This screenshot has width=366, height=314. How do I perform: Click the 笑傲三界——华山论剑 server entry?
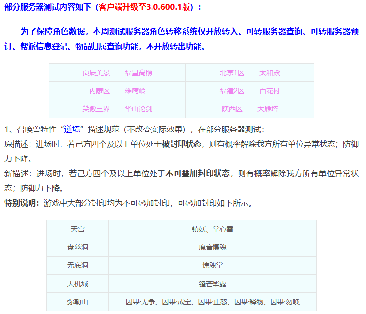[x=117, y=109]
